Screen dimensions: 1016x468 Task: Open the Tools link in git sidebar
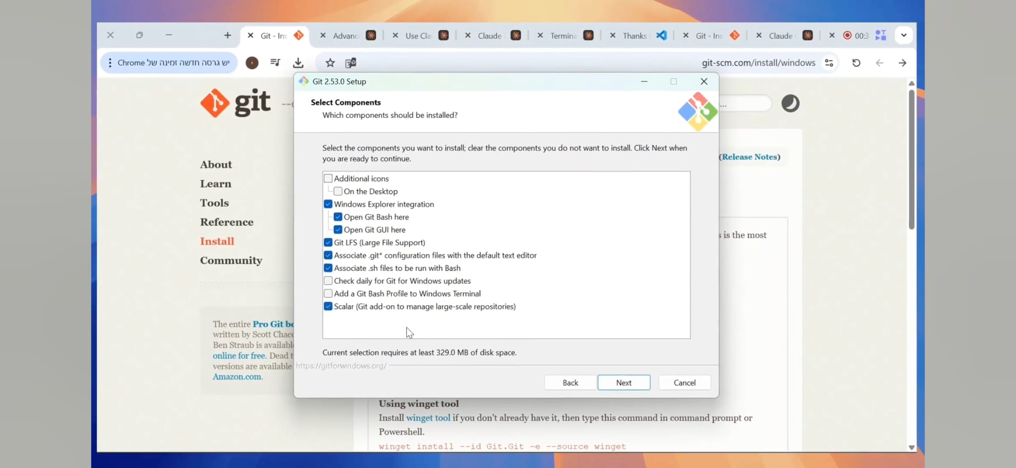click(214, 203)
